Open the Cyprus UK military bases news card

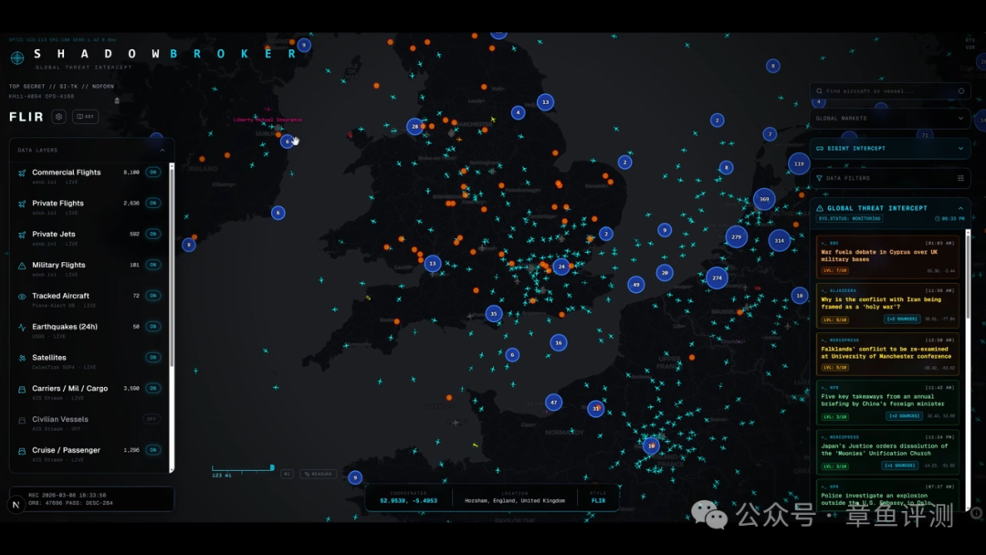pos(887,257)
